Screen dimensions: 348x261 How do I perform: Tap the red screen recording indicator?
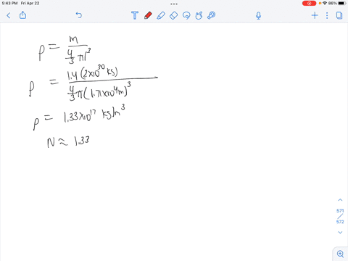pyautogui.click(x=309, y=4)
